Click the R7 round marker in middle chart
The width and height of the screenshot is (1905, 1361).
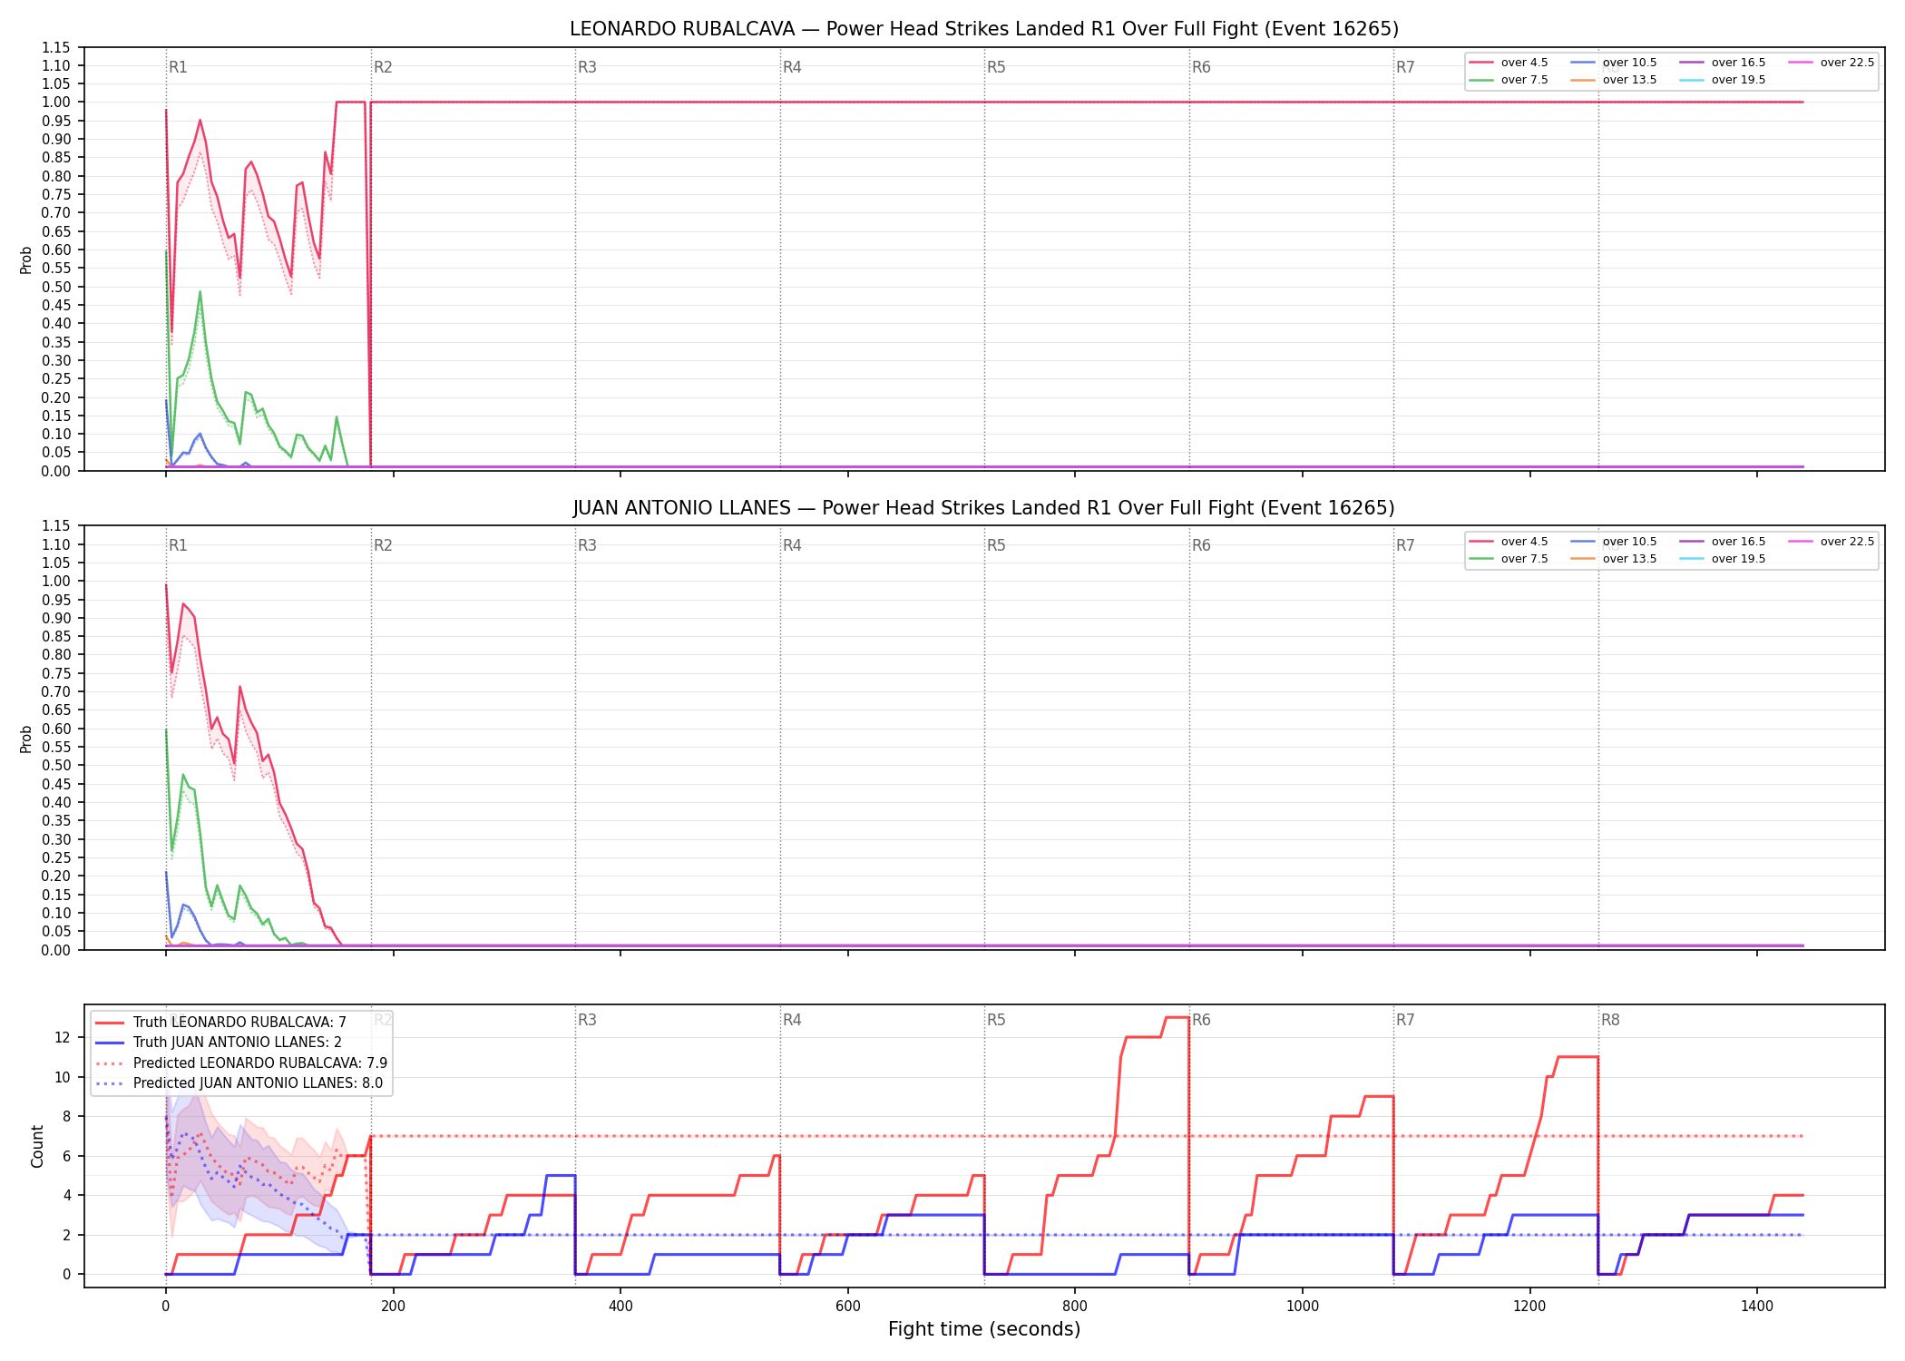click(1405, 545)
